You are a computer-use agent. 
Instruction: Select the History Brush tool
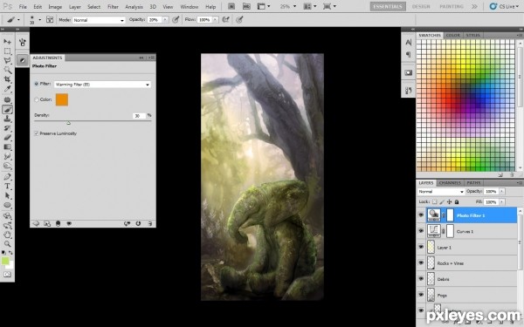point(7,128)
